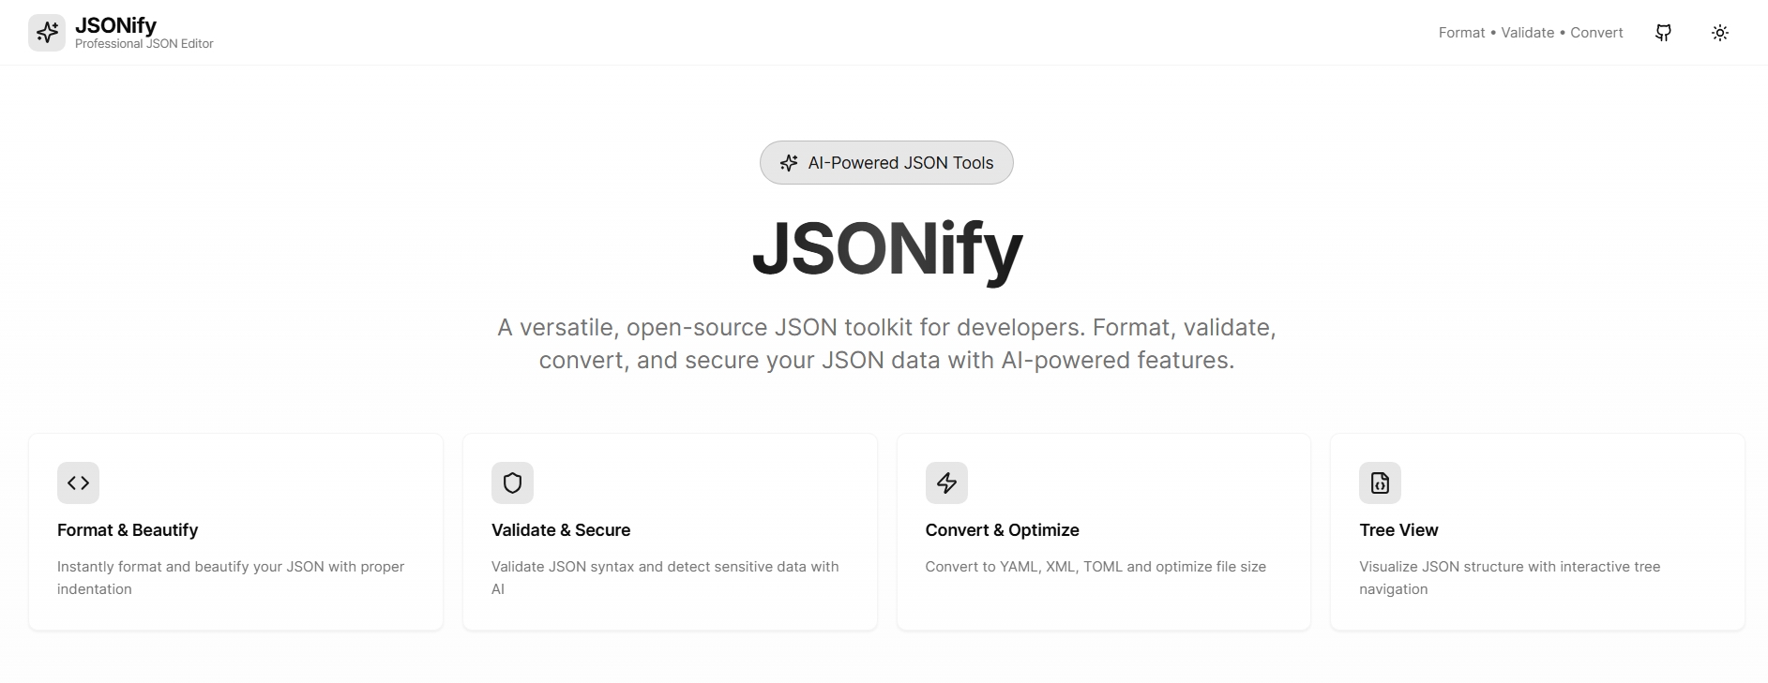1768x683 pixels.
Task: Toggle dark mode via the theme switcher
Action: [x=1720, y=32]
